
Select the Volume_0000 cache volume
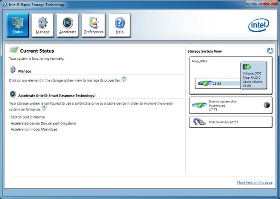coord(253,75)
